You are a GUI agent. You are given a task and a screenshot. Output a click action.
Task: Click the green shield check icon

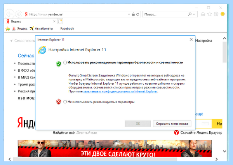tap(59, 64)
